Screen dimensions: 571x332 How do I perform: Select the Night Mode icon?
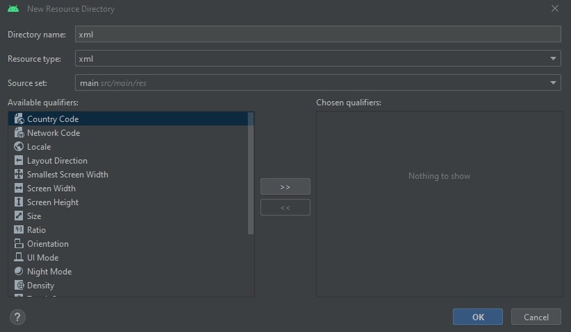point(19,272)
